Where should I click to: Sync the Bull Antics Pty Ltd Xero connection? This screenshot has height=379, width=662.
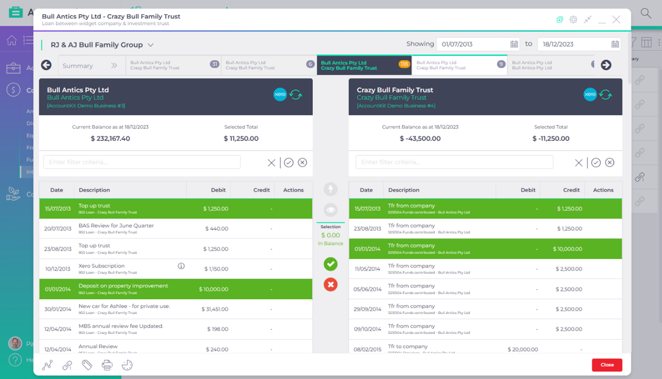pyautogui.click(x=296, y=94)
